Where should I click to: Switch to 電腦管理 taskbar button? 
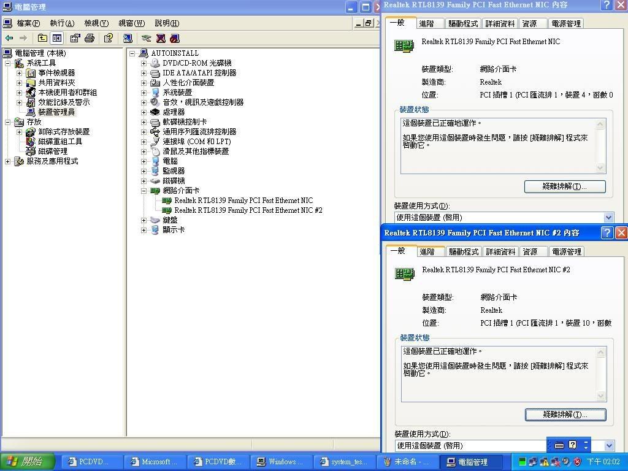(x=470, y=462)
